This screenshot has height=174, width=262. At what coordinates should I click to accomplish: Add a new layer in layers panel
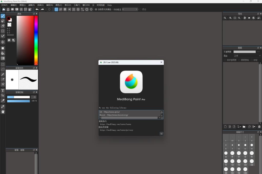[225, 127]
